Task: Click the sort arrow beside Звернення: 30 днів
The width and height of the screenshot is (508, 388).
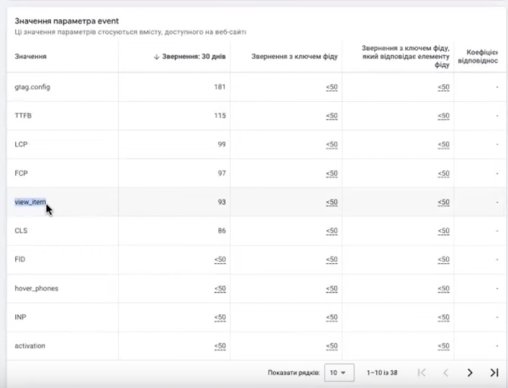Action: tap(156, 57)
